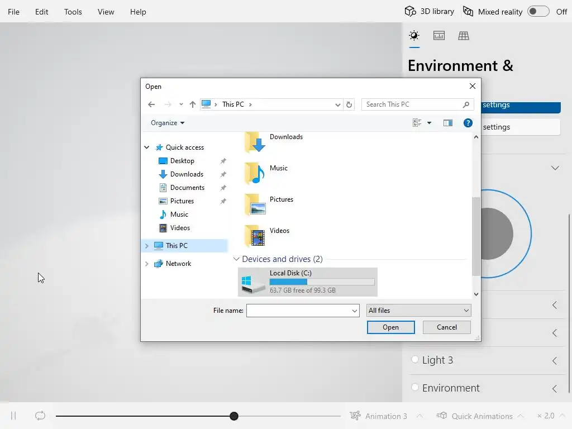This screenshot has height=429, width=572.
Task: Collapse the Quick access tree node
Action: point(147,147)
